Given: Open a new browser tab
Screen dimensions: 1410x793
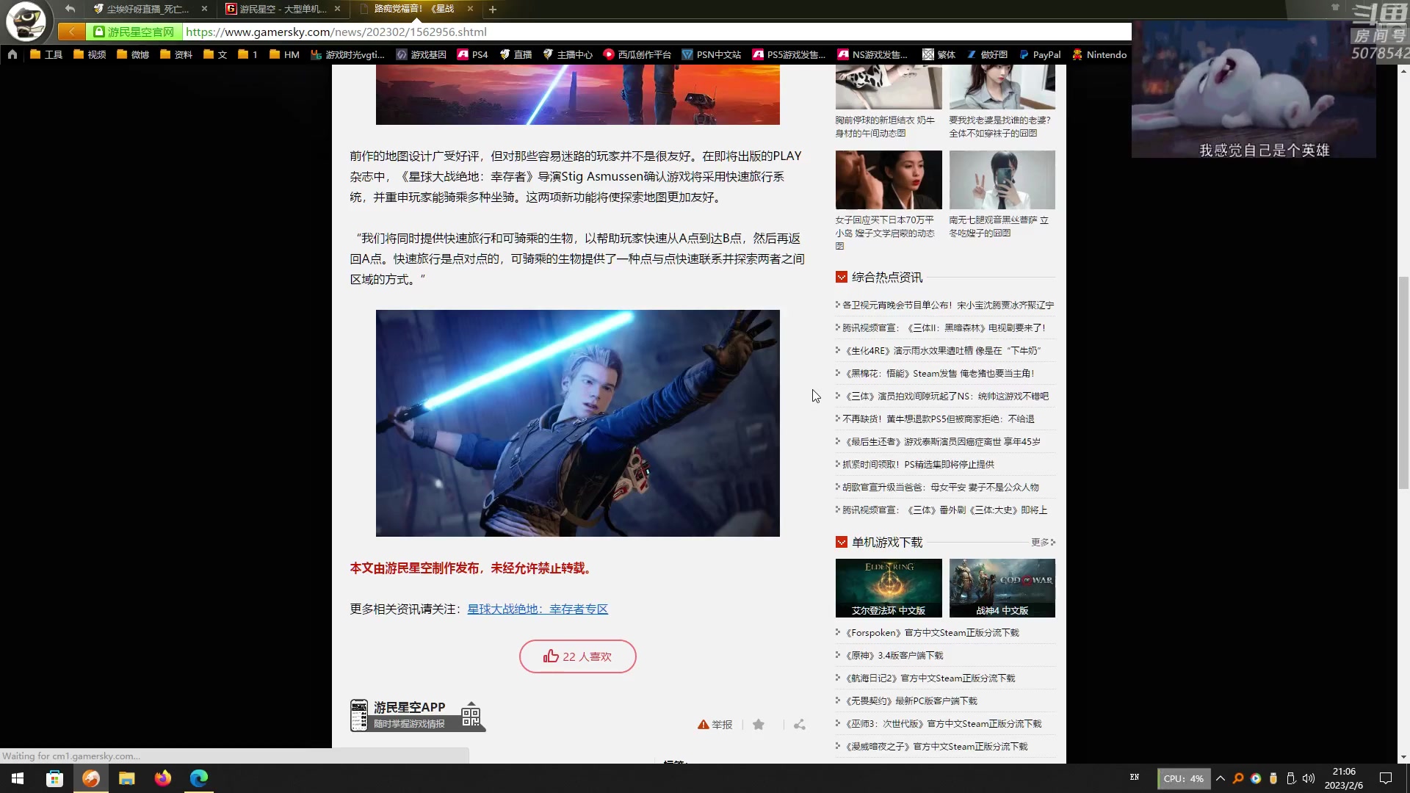Looking at the screenshot, I should 493,10.
